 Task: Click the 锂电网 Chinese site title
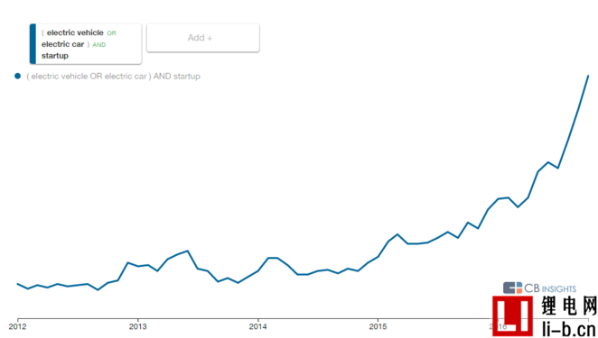(568, 306)
